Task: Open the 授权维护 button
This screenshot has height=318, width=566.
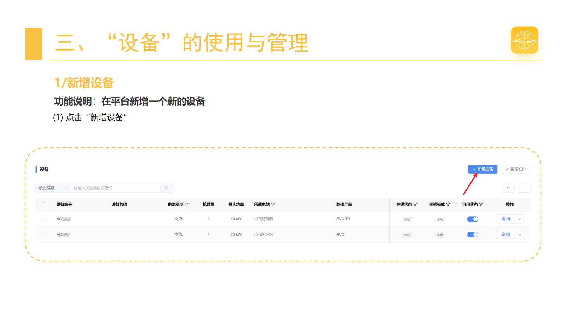Action: (x=515, y=169)
